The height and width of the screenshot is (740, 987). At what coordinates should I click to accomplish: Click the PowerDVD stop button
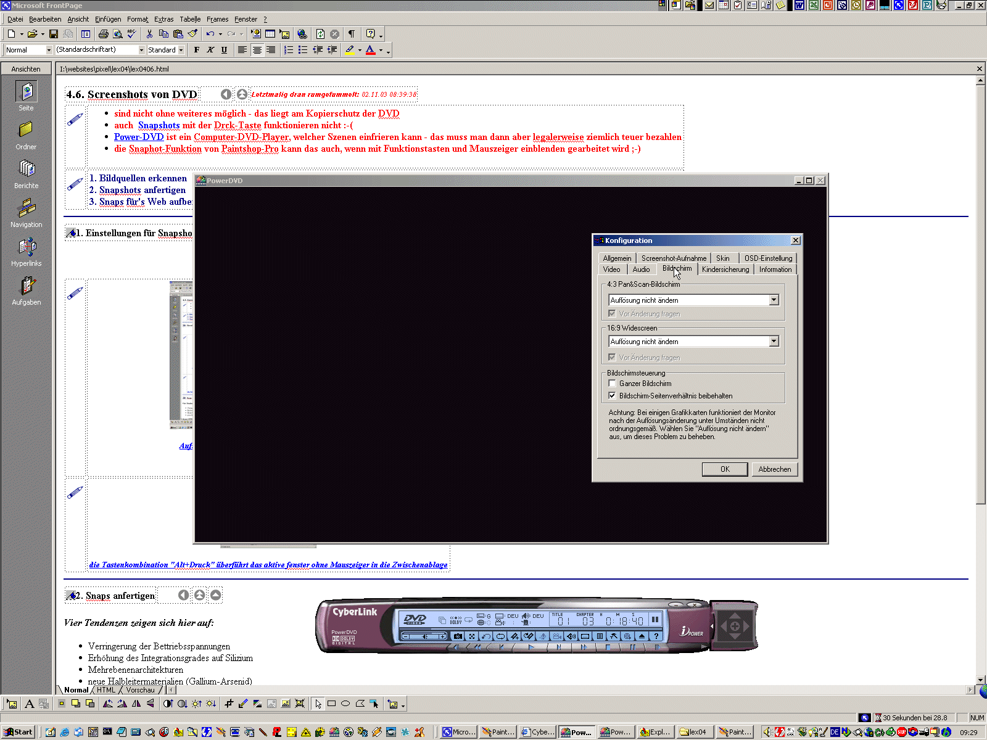pos(608,647)
